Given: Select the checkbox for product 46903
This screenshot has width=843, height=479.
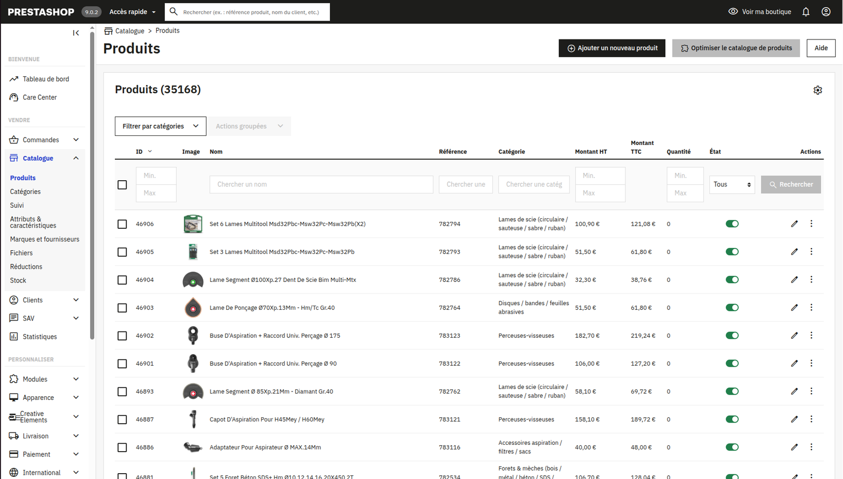Looking at the screenshot, I should [122, 308].
